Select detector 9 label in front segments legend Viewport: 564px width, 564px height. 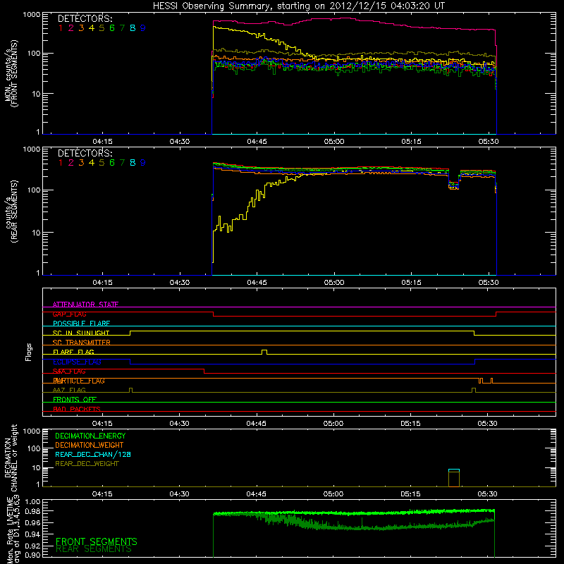pyautogui.click(x=143, y=28)
